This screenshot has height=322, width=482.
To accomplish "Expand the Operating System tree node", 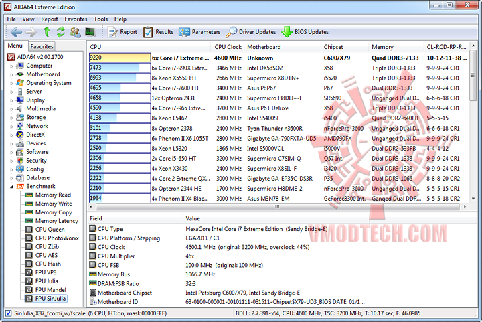I will [11, 83].
